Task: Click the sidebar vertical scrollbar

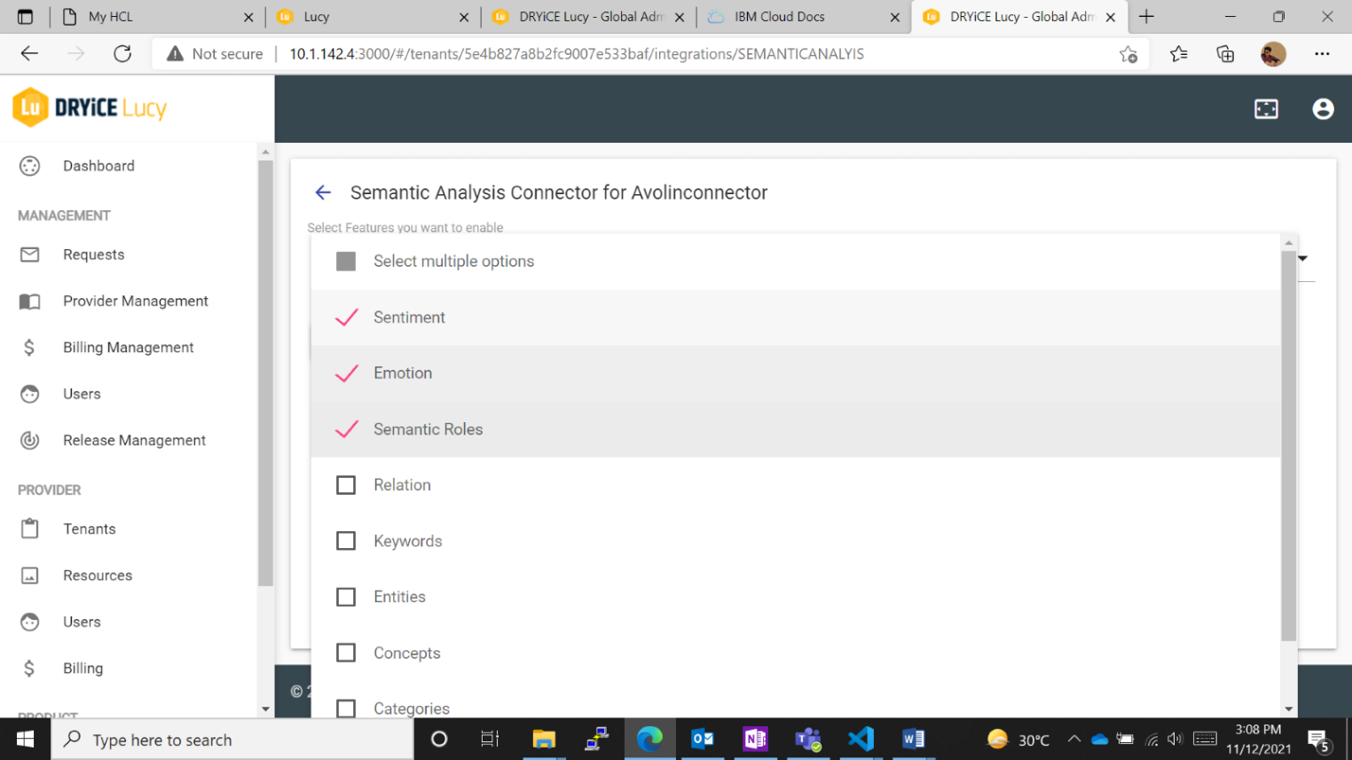Action: pos(265,372)
